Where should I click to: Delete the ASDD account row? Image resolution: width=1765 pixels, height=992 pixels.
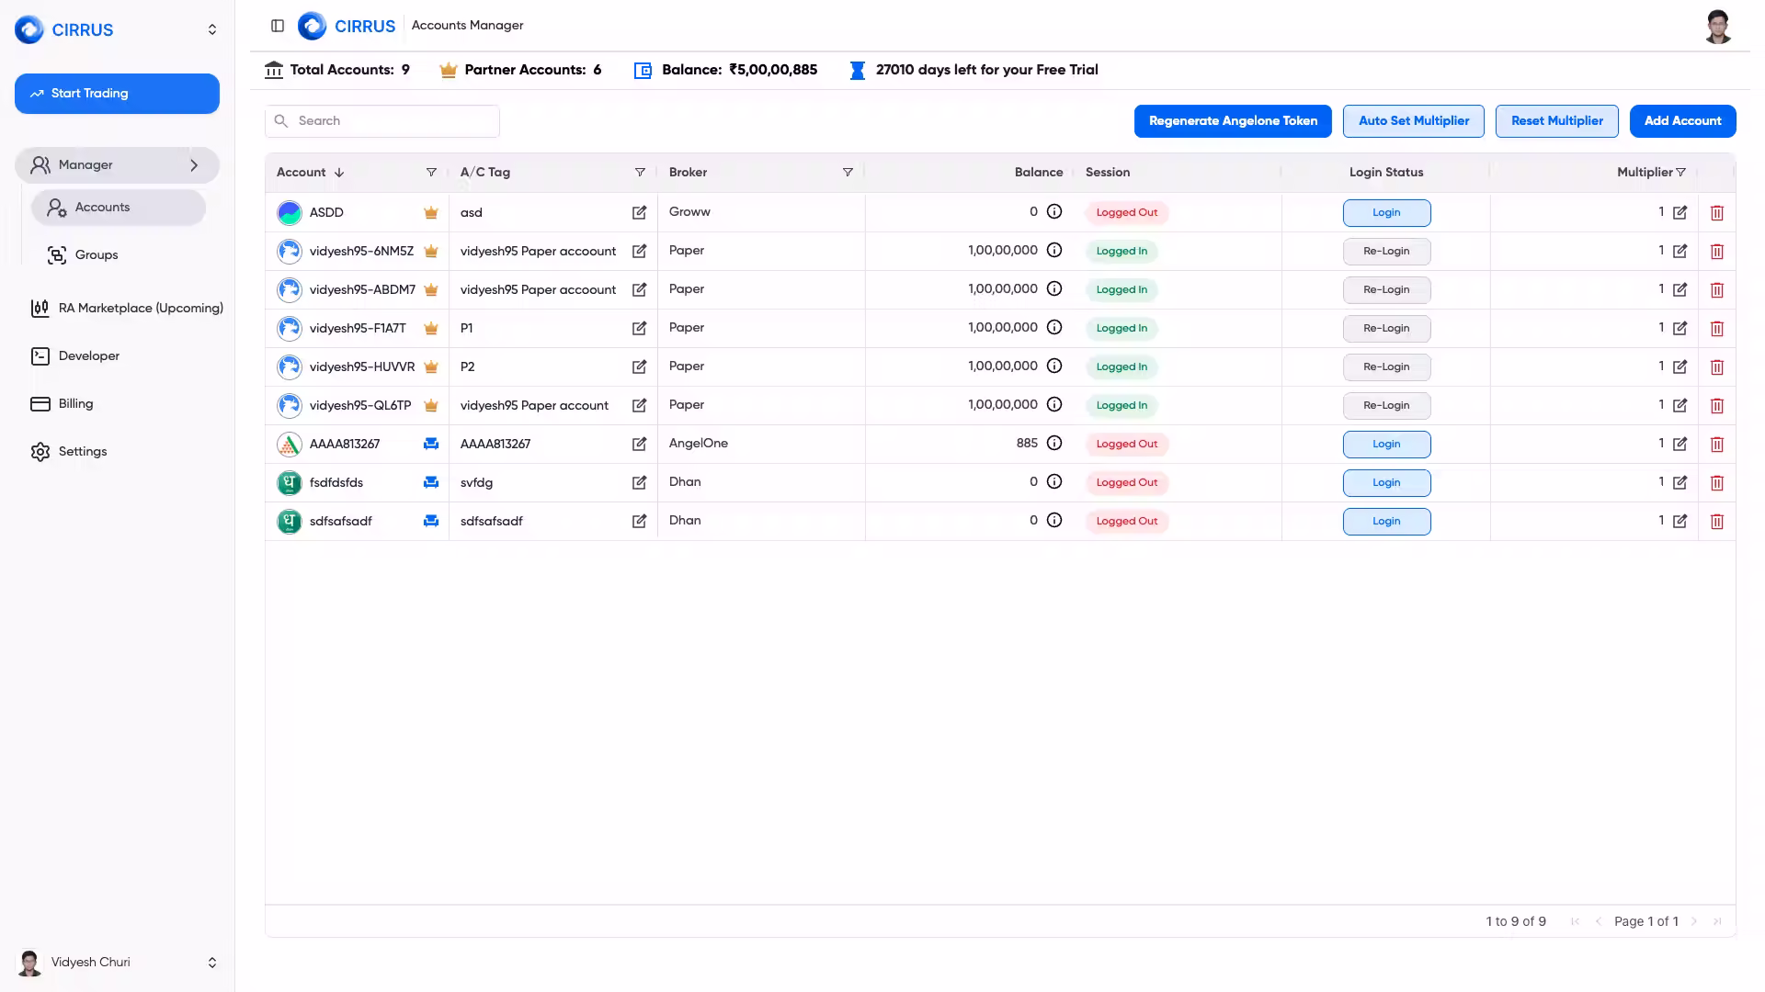tap(1716, 213)
